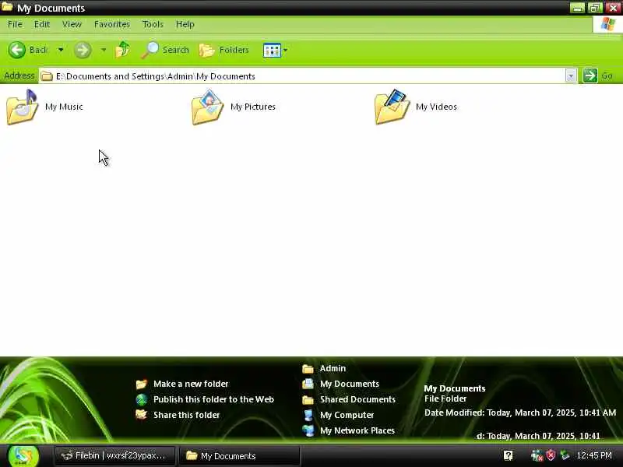
Task: Expand the Back history dropdown arrow
Action: (61, 50)
